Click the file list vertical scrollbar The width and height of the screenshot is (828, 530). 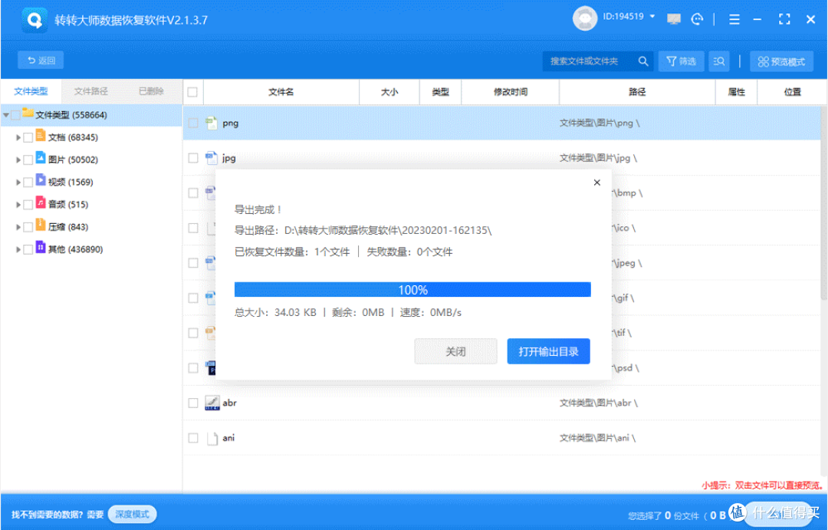click(x=823, y=203)
